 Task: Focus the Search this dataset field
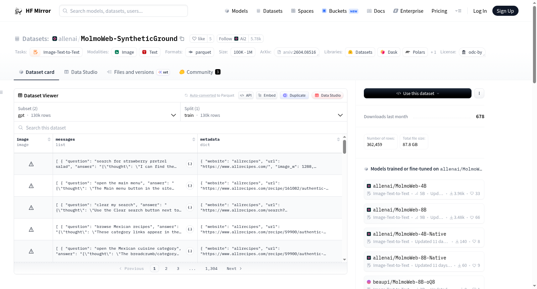[181, 128]
